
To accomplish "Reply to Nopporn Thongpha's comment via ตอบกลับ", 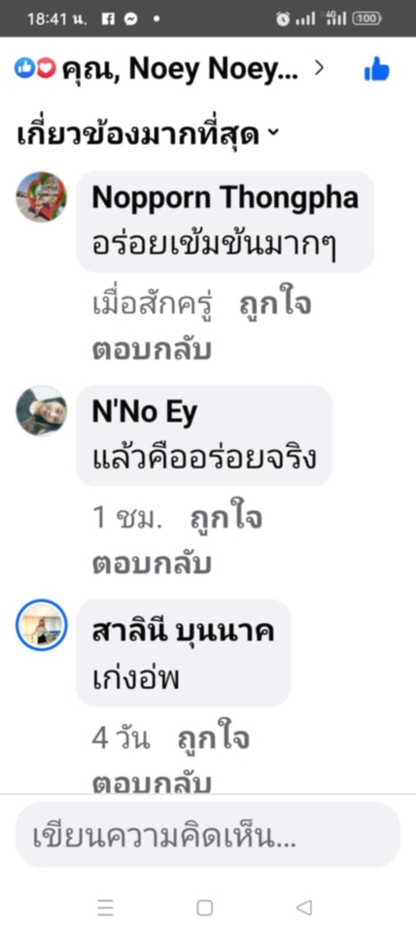I will (x=152, y=351).
